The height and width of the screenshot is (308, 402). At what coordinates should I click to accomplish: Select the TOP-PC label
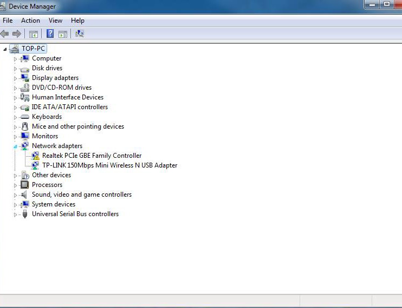[33, 49]
